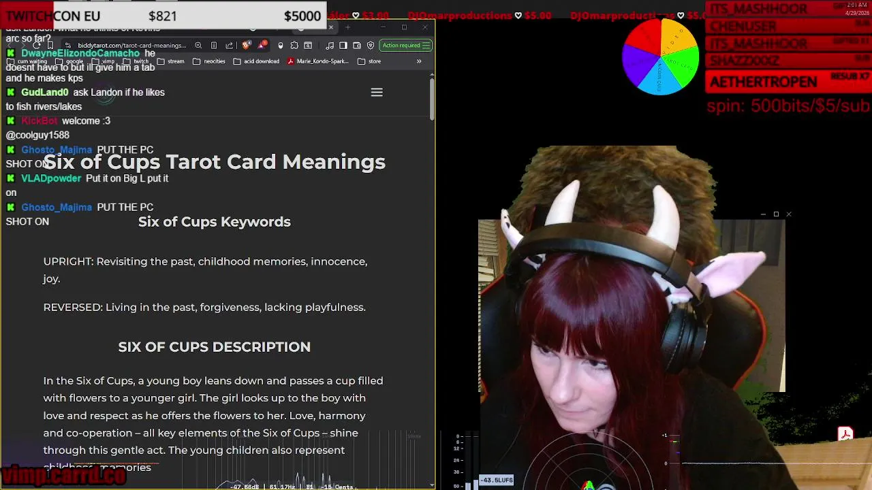Click the 'Six of Cups Tarot Card Meanings' heading
This screenshot has width=872, height=490.
(215, 161)
